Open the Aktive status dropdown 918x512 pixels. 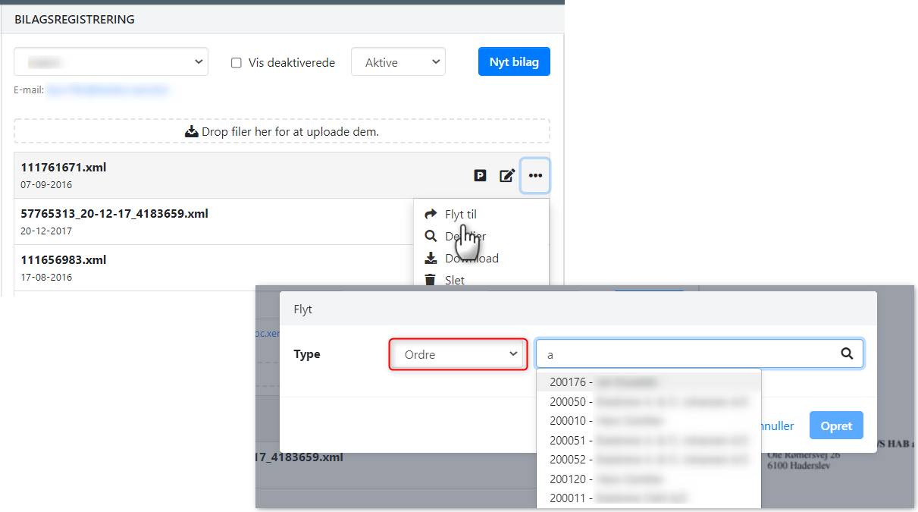click(398, 61)
